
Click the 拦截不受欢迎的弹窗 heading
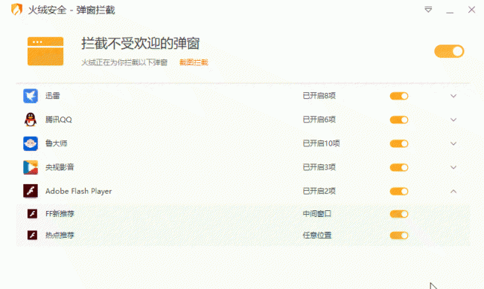point(141,43)
